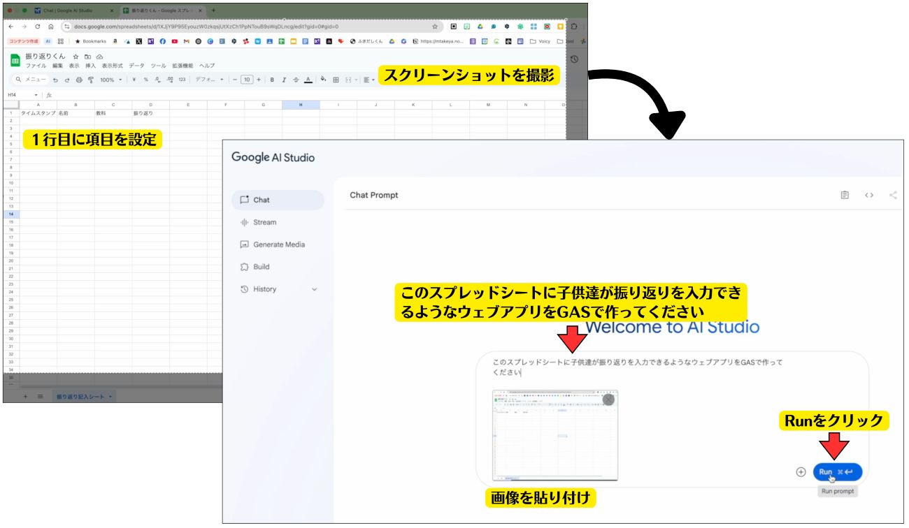Open the 挿入 menu
Image resolution: width=909 pixels, height=528 pixels.
point(91,66)
